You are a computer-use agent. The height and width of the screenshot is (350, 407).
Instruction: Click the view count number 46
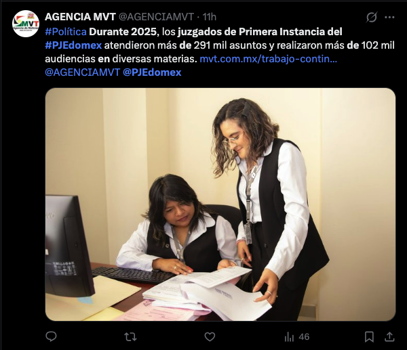click(x=304, y=336)
